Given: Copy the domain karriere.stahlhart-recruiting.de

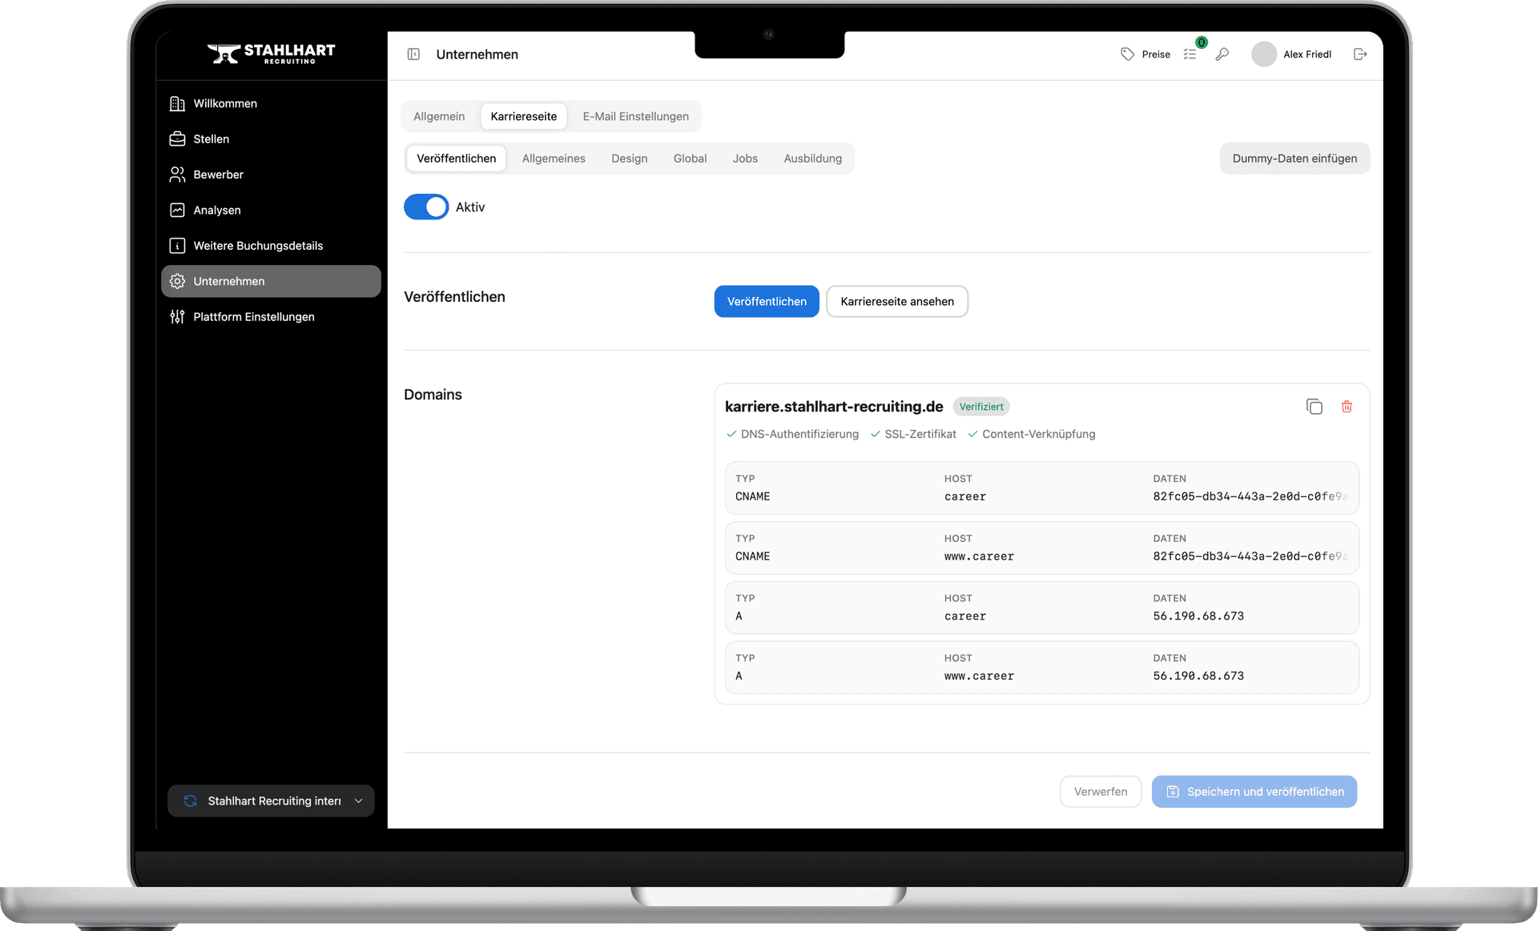Looking at the screenshot, I should click(x=1314, y=407).
